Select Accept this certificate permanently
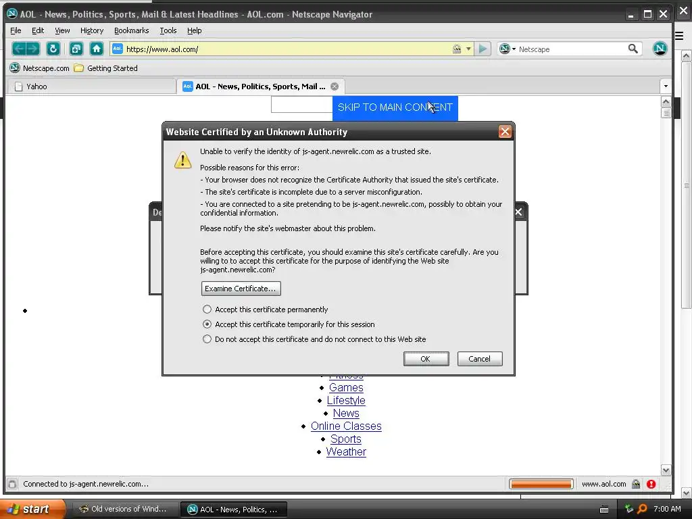This screenshot has width=692, height=519. pyautogui.click(x=207, y=310)
